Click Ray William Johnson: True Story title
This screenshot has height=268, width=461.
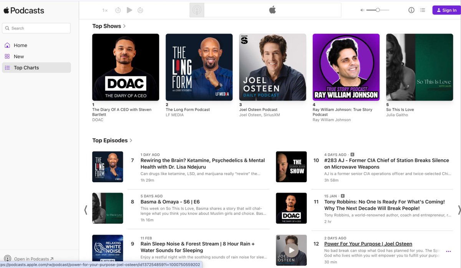(x=342, y=112)
